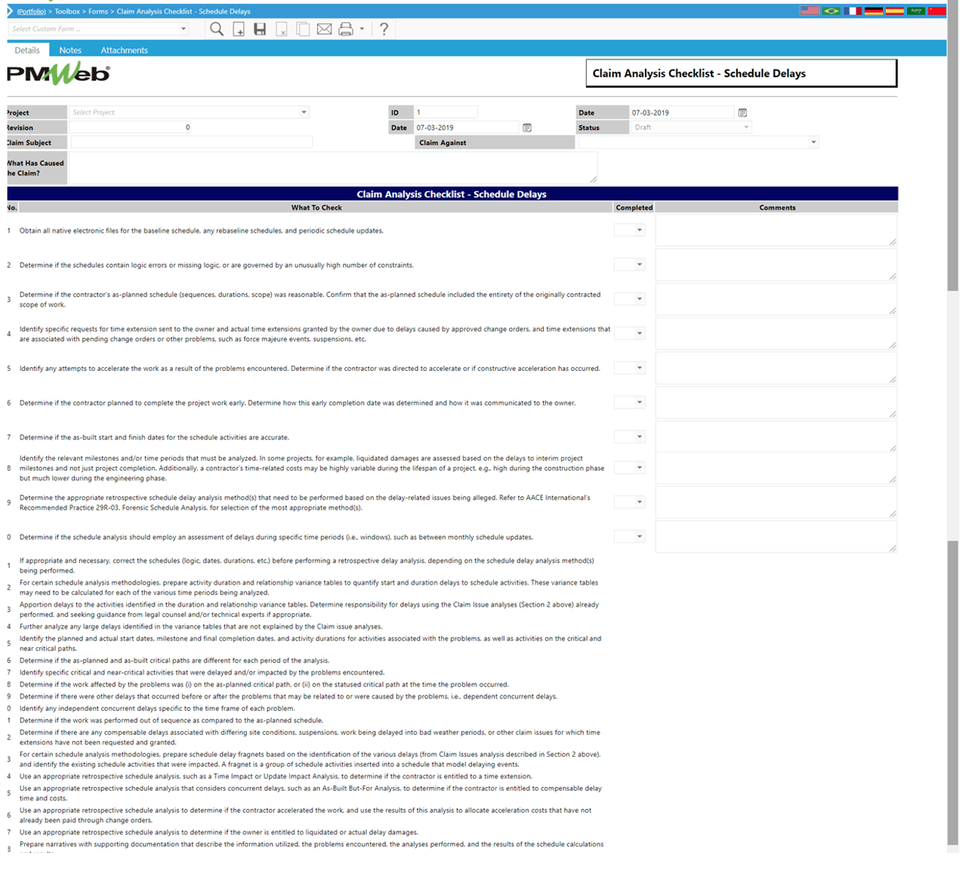Click the Revision number field
Screen dimensions: 973x883
[x=130, y=128]
